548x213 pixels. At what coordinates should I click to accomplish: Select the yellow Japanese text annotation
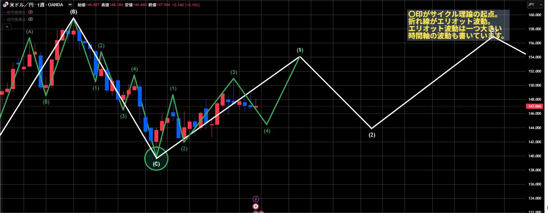coord(457,25)
